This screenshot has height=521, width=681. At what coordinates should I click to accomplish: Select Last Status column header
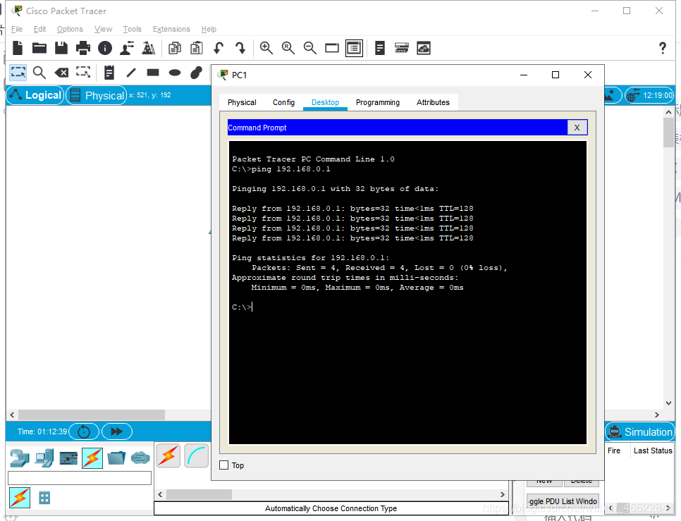tap(653, 450)
